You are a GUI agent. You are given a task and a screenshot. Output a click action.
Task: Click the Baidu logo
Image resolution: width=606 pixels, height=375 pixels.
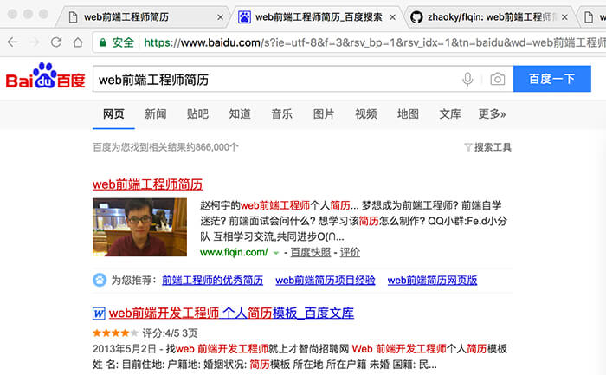point(45,76)
